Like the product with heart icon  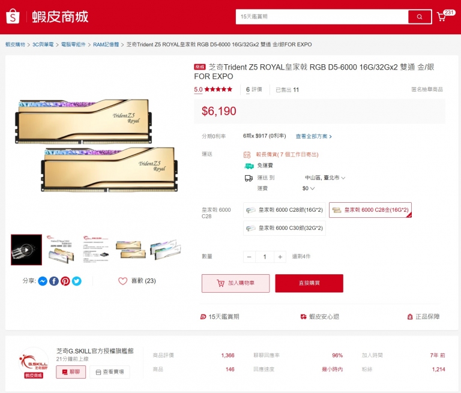pyautogui.click(x=122, y=281)
